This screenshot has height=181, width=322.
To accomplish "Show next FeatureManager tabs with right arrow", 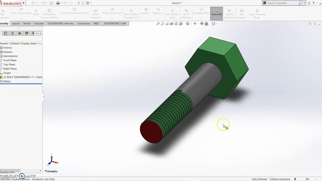I will coord(40,33).
